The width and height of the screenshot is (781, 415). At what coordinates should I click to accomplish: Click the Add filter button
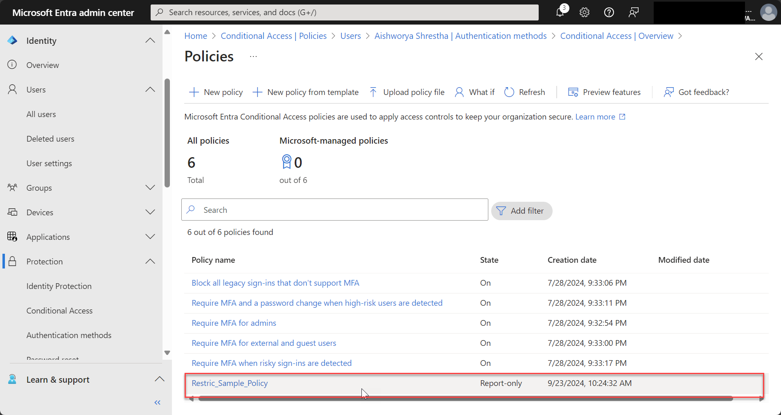pyautogui.click(x=521, y=211)
